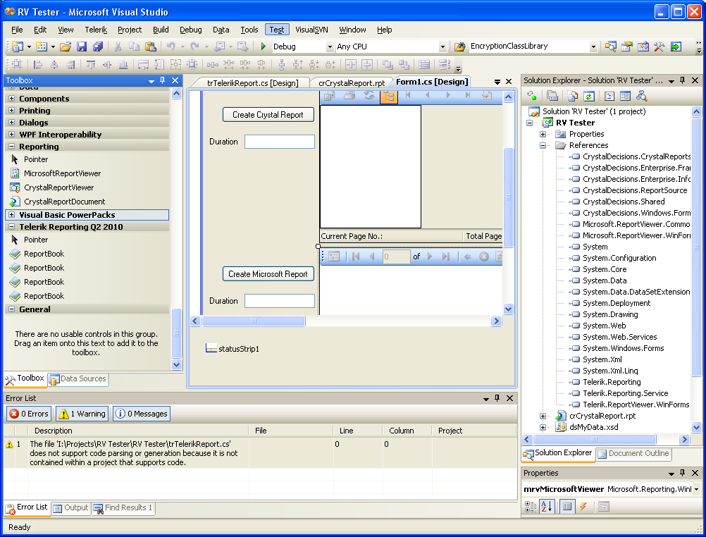Click the Paste toolbar icon
This screenshot has width=706, height=537.
coord(150,47)
